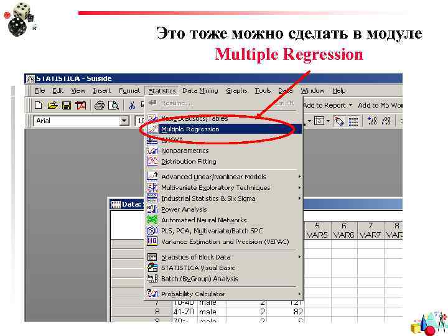The height and width of the screenshot is (336, 448).
Task: Open the Edit menu
Action: (x=58, y=91)
